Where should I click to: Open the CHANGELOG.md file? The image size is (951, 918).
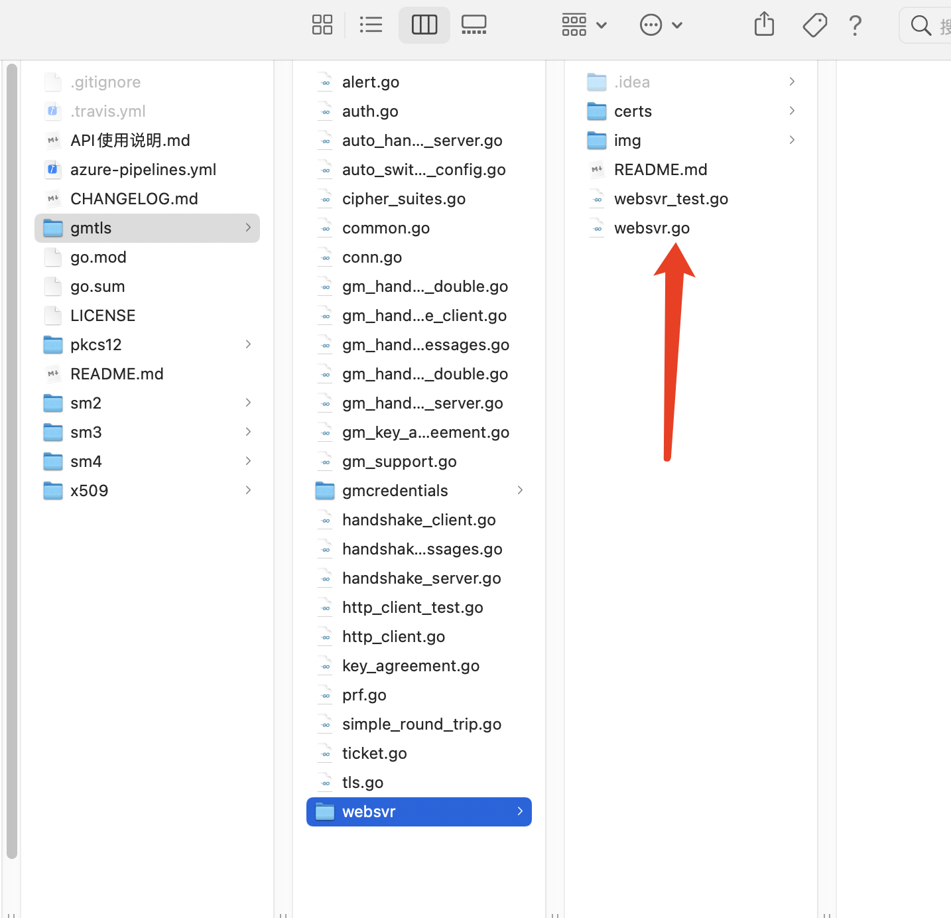[133, 198]
